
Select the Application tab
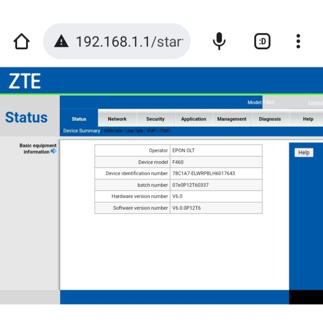[193, 119]
